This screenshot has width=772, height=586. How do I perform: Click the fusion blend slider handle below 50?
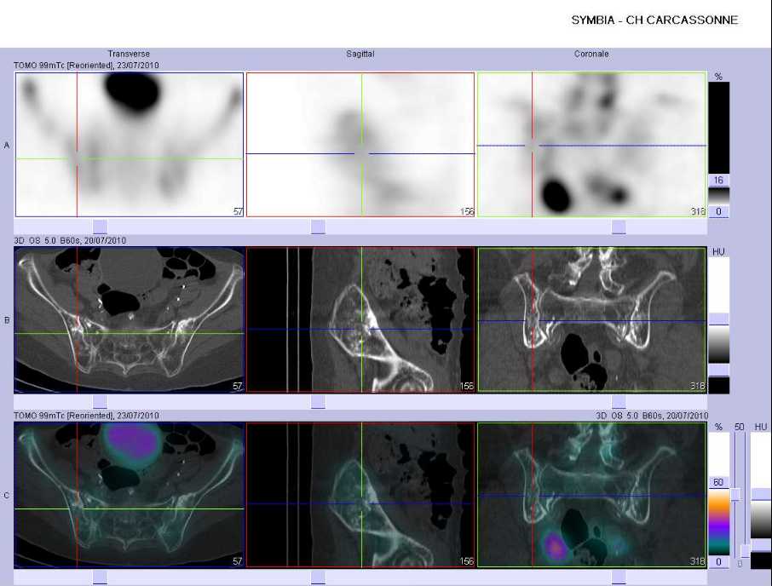(735, 494)
